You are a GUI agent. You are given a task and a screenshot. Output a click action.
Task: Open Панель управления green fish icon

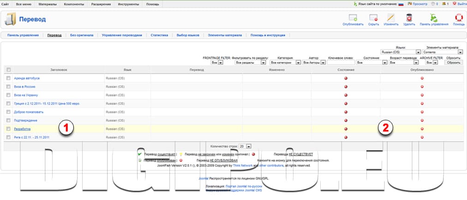click(433, 18)
